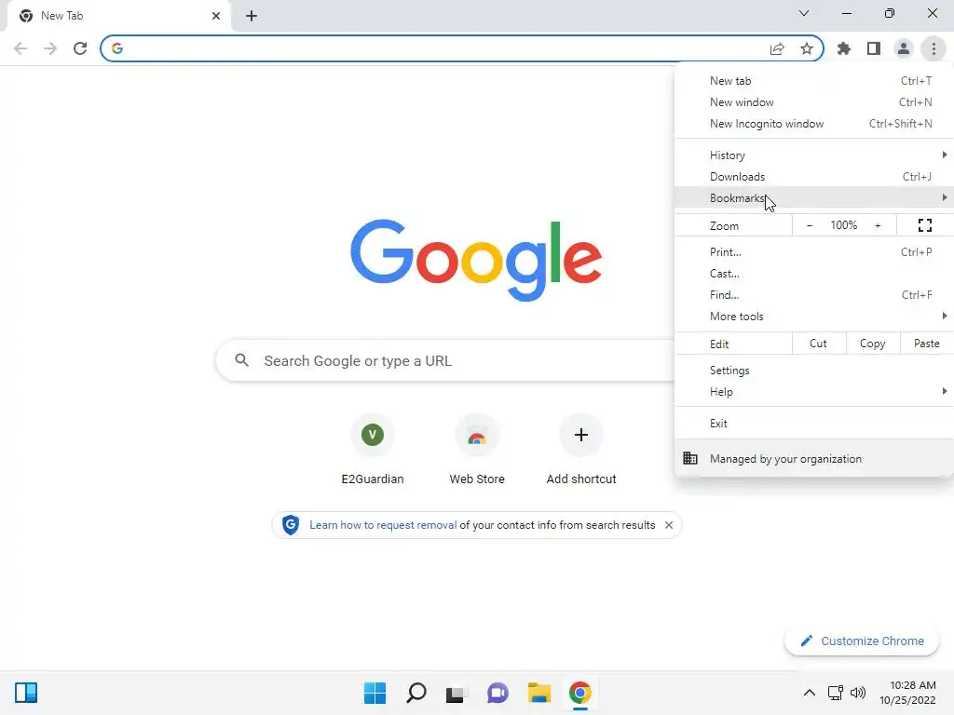Click the Search Google or type a URL box
The width and height of the screenshot is (954, 715).
click(x=445, y=360)
